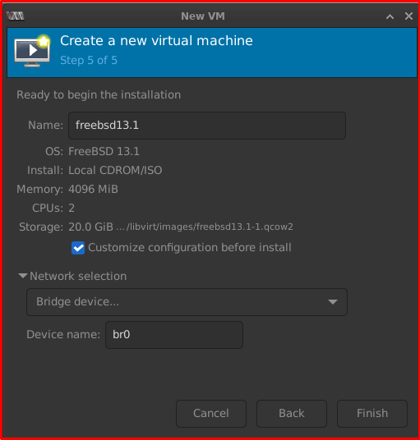
Task: Click the Step 5 of 5 subtitle
Action: pyautogui.click(x=89, y=60)
